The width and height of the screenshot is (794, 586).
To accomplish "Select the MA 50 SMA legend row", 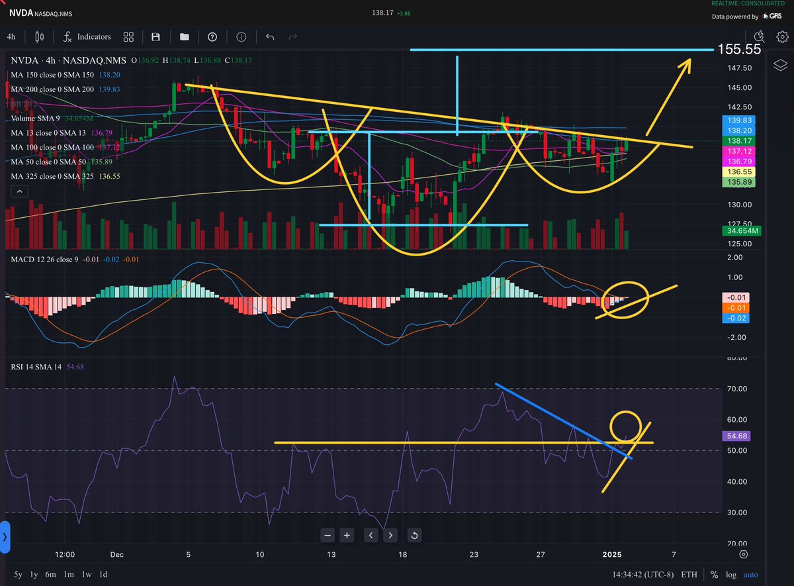I will coord(61,162).
